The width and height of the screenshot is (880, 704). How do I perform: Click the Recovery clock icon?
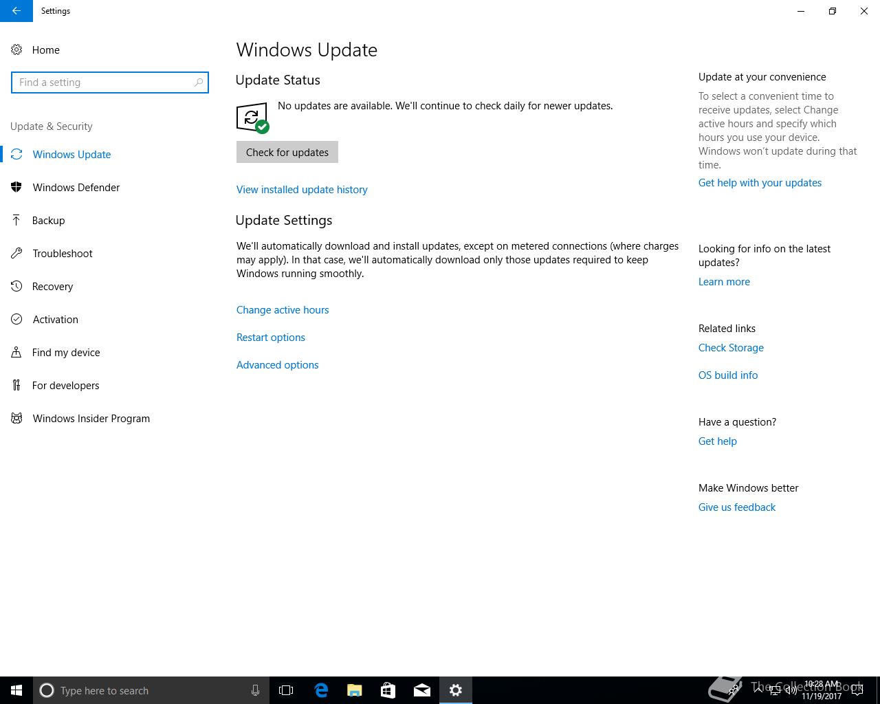(x=16, y=286)
